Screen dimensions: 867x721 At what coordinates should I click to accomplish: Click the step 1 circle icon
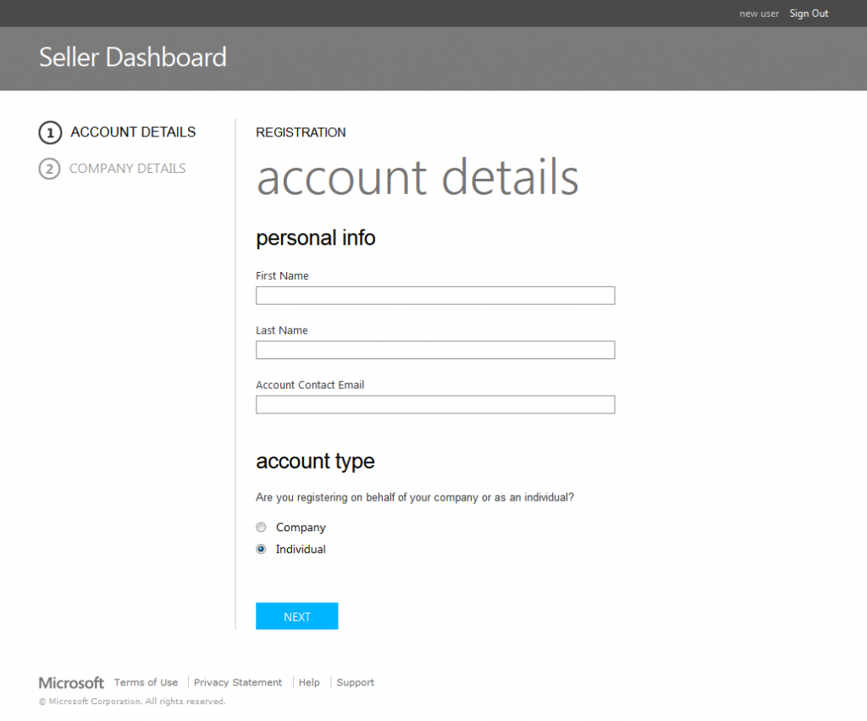[x=48, y=132]
